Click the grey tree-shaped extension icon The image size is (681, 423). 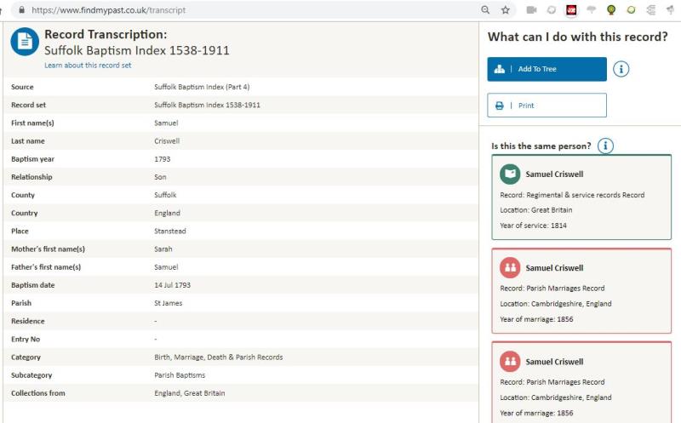point(591,9)
